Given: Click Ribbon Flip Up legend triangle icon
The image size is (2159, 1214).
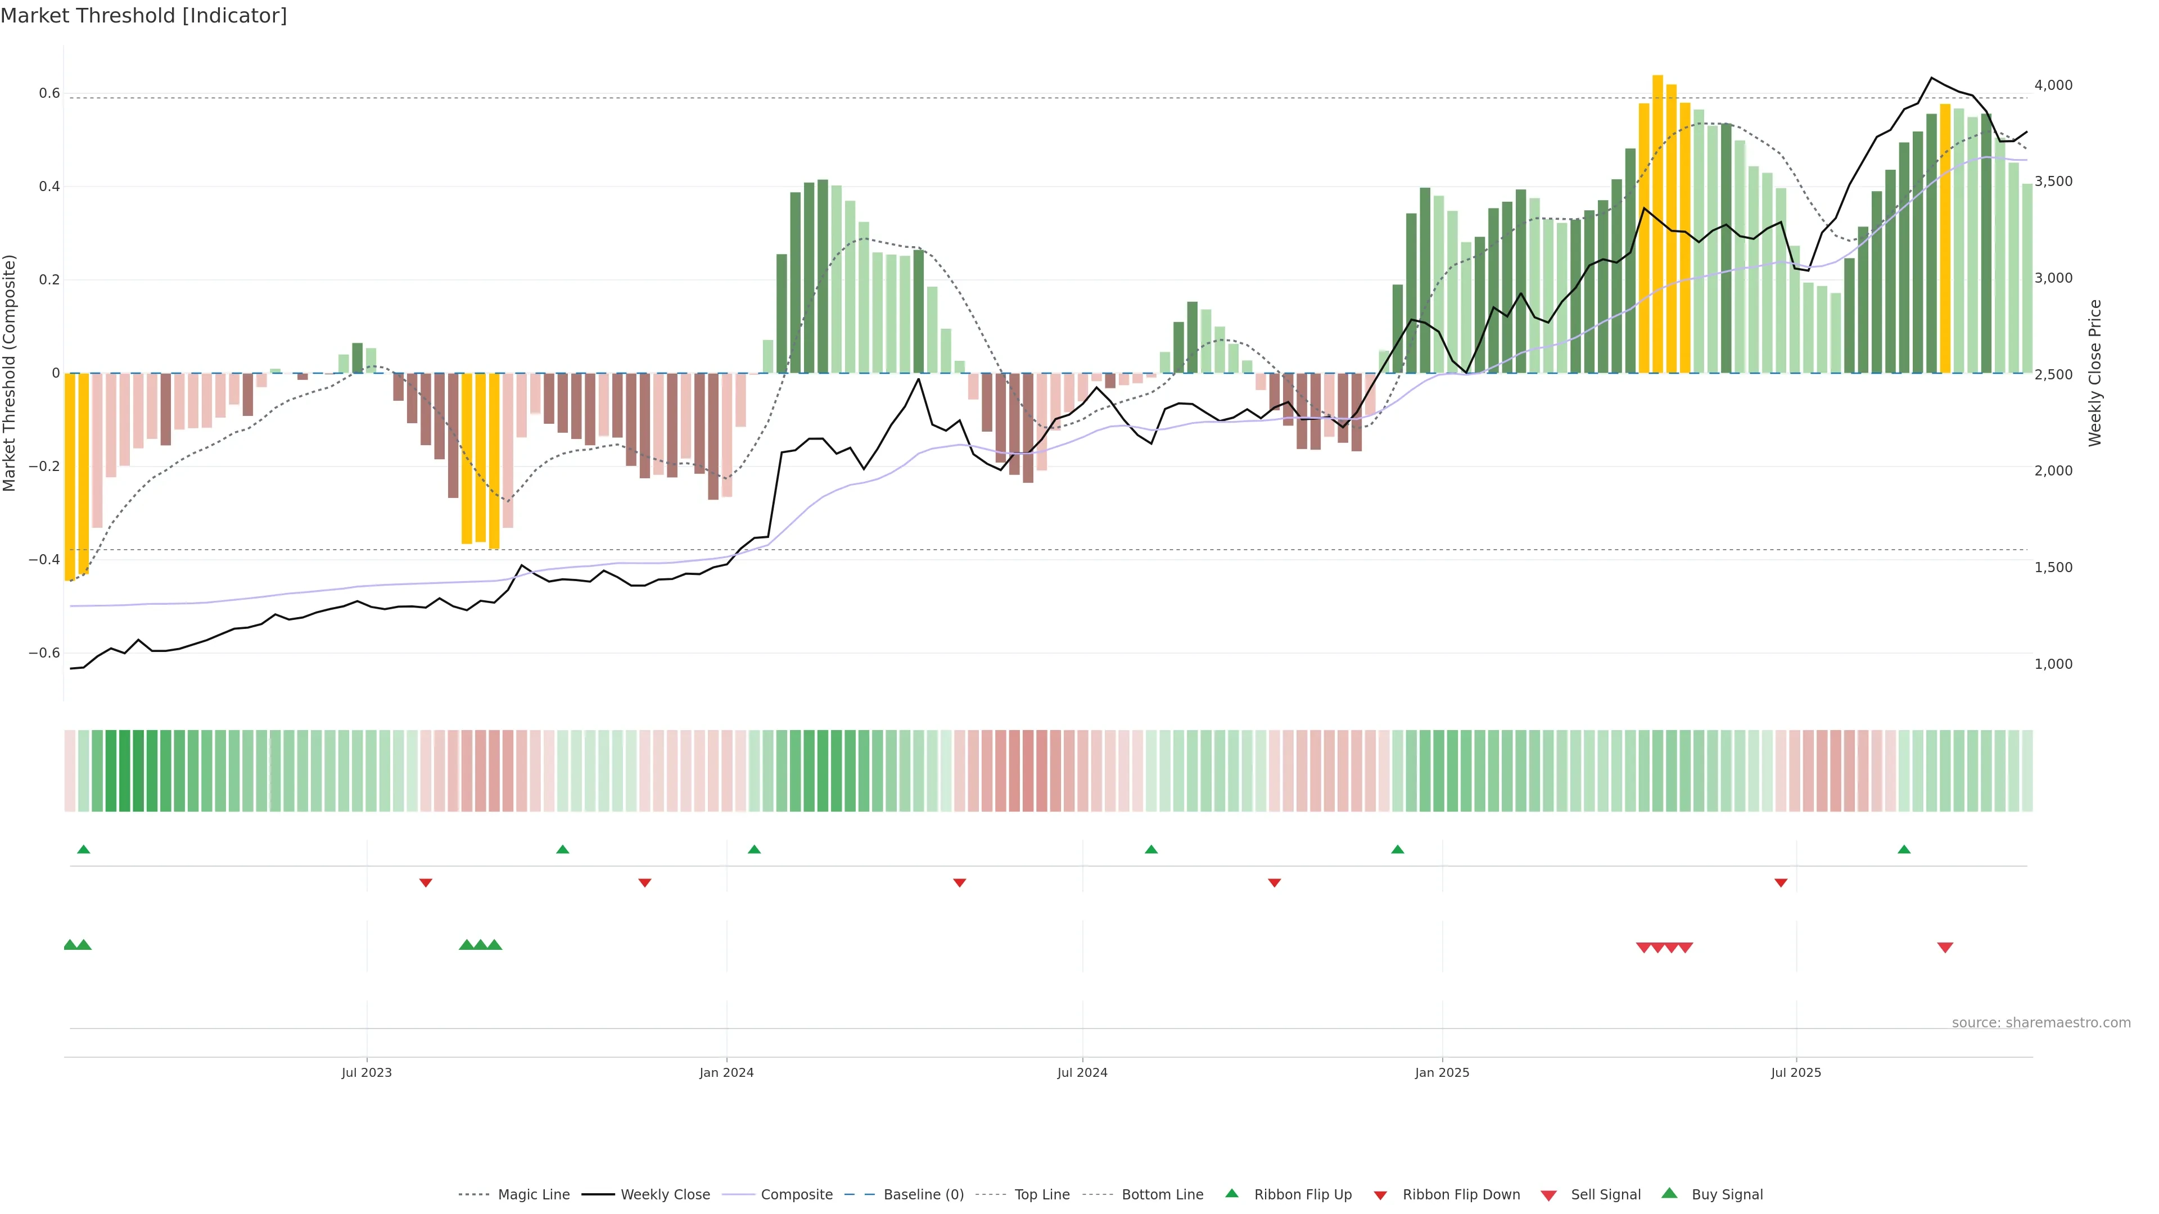Looking at the screenshot, I should pos(1231,1193).
